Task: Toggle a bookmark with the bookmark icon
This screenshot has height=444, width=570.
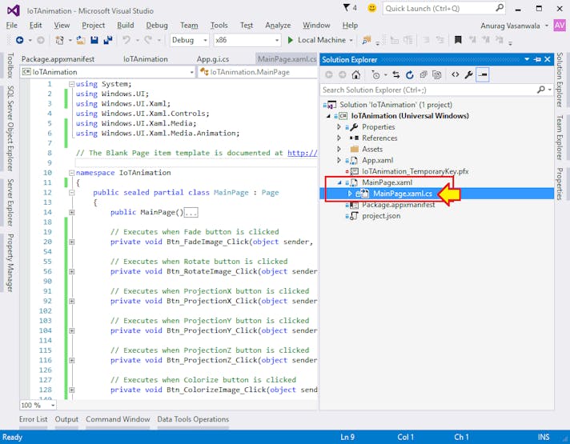Action: click(458, 40)
